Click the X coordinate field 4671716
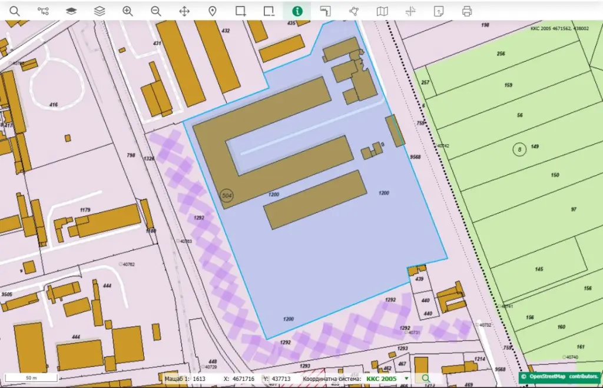The image size is (603, 388). (242, 379)
